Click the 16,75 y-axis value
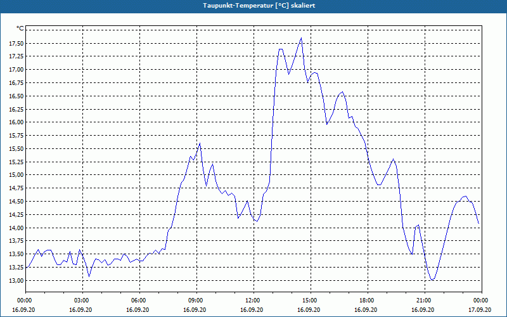507x317 pixels. point(17,83)
